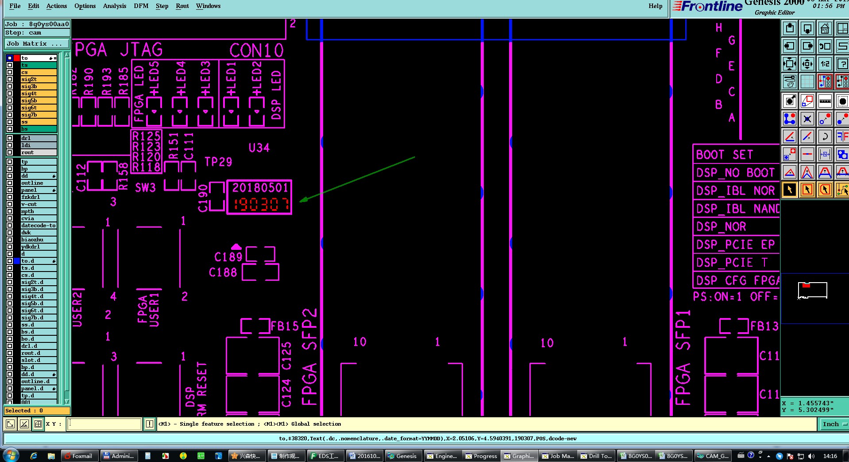849x462 pixels.
Task: Select the datecode-to layer row
Action: [x=39, y=225]
